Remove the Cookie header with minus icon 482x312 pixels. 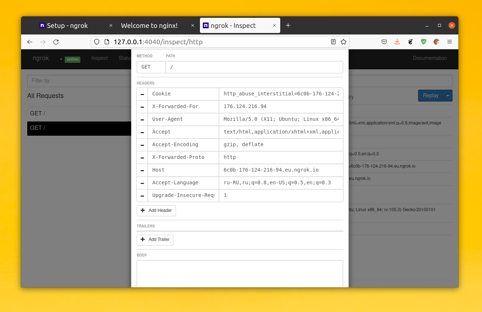click(x=142, y=94)
